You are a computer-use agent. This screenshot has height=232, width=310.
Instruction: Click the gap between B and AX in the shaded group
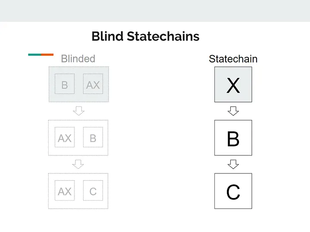79,84
